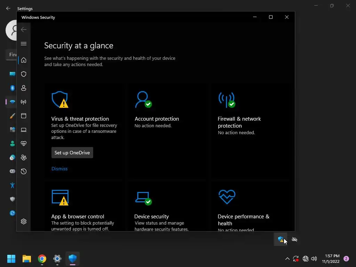Open Firewall & network protection heading
The width and height of the screenshot is (356, 267).
click(x=239, y=122)
